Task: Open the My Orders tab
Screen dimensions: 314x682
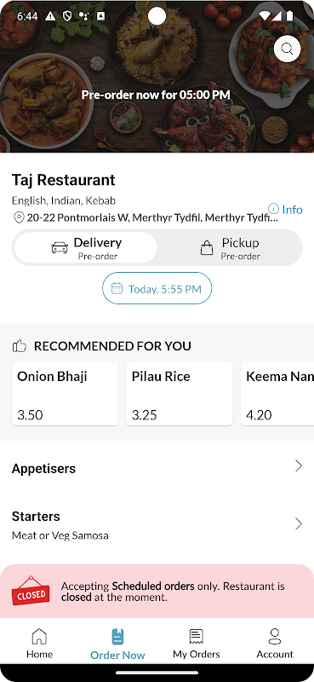Action: pos(197,644)
